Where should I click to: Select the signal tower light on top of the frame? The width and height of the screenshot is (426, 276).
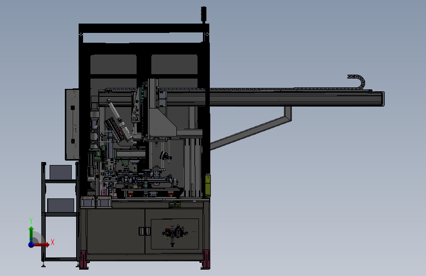203,14
